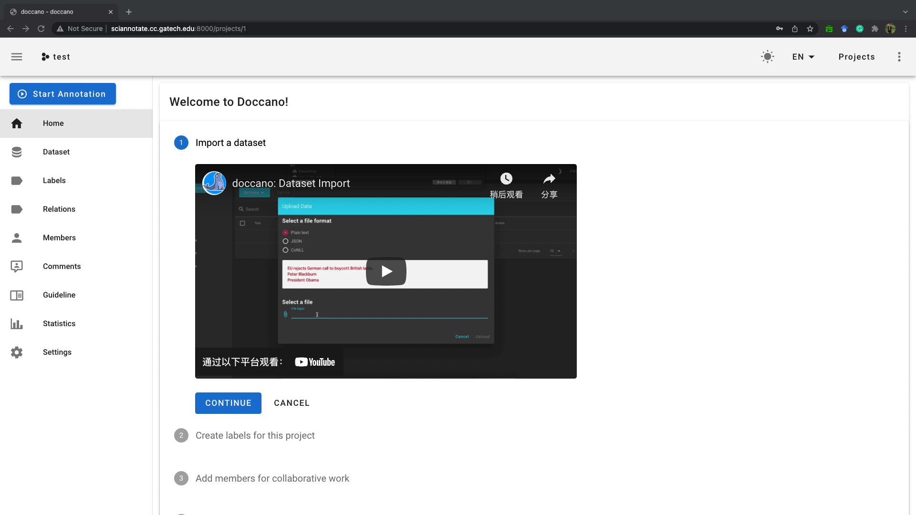Open the Projects menu item
This screenshot has width=916, height=515.
pyautogui.click(x=857, y=57)
